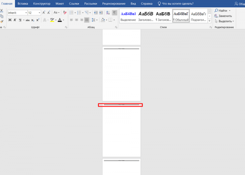This screenshot has width=245, height=175.
Task: Center align text
Action: tap(77, 20)
